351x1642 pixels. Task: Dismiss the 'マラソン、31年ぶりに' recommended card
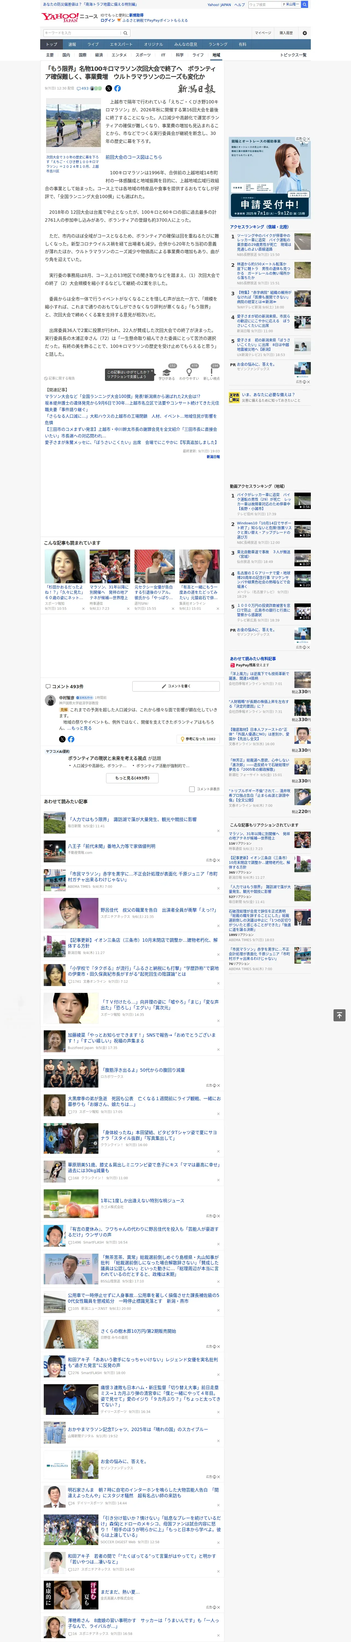point(127,609)
